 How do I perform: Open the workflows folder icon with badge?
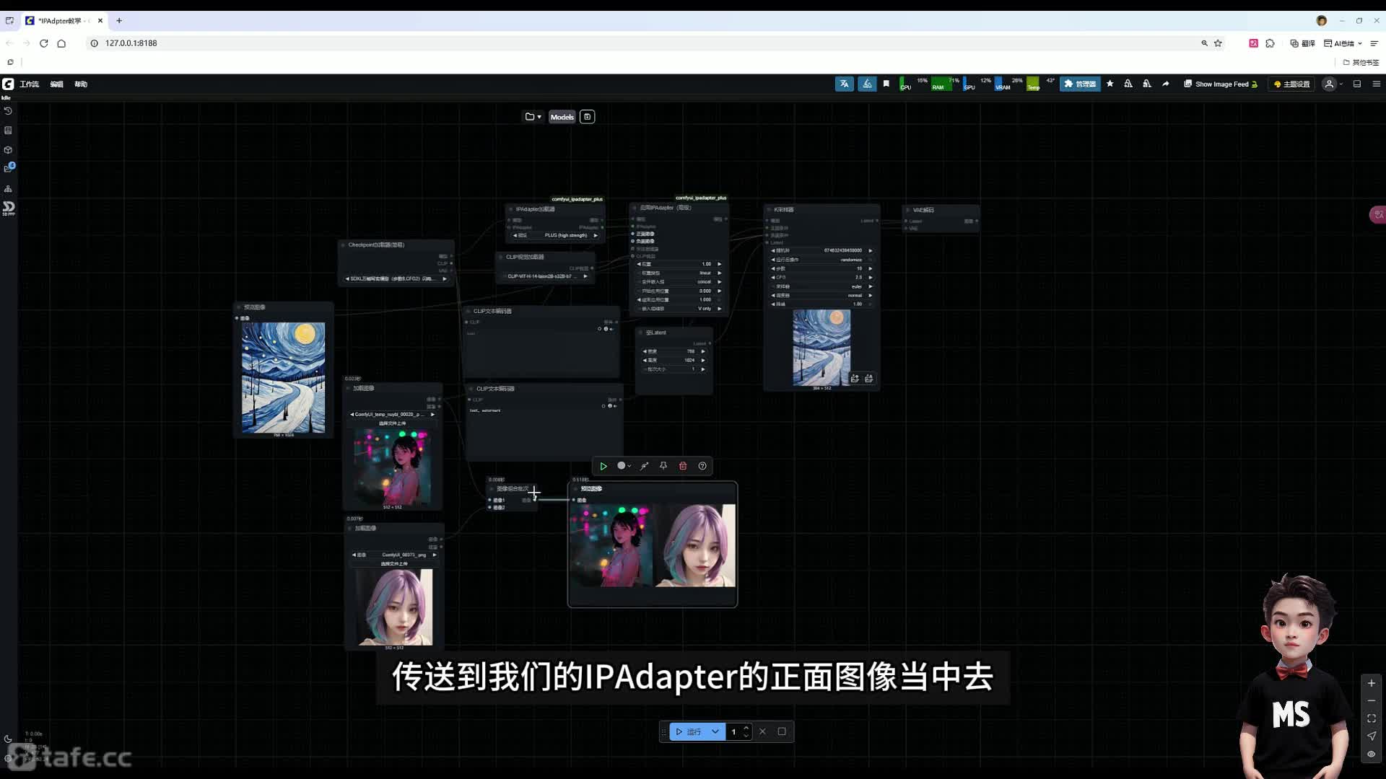point(9,168)
